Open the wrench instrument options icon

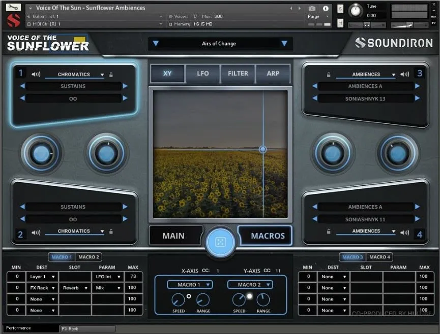13,7
